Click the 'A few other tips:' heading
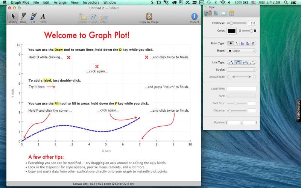 click(46, 157)
